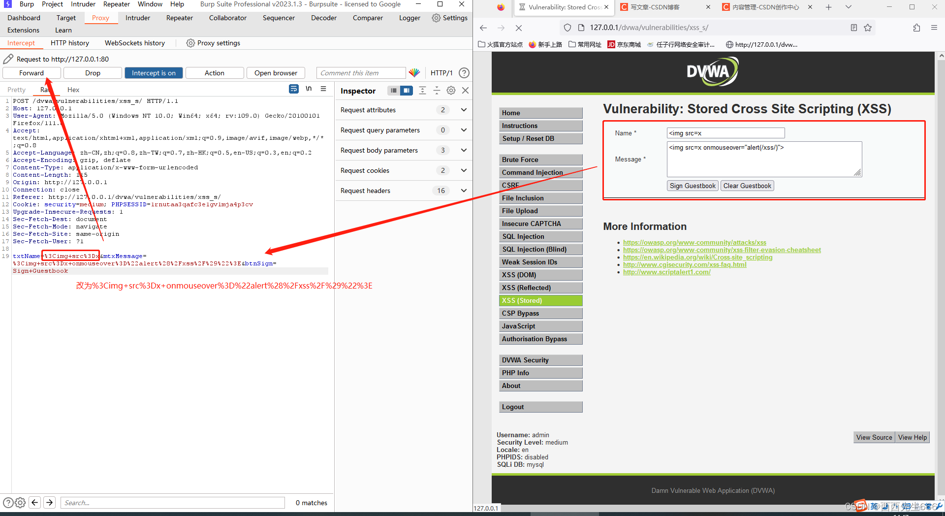Open the Action dropdown menu
Viewport: 945px width, 516px height.
[215, 73]
